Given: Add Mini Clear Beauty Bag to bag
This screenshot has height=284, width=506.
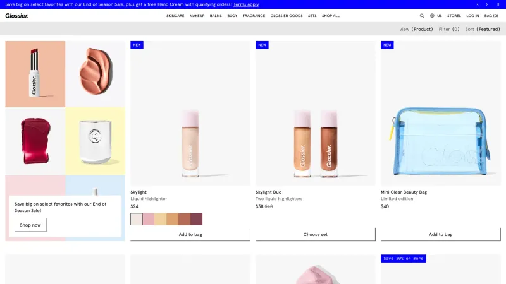Looking at the screenshot, I should [x=440, y=234].
